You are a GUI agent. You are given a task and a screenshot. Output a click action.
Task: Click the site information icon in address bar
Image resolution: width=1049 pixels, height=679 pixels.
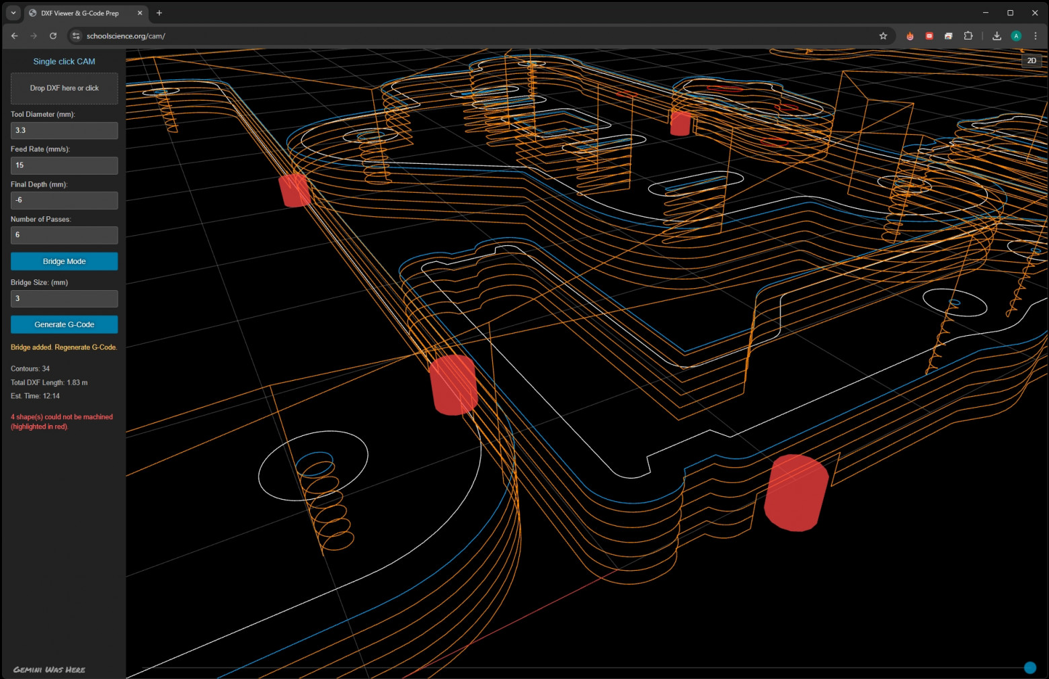tap(76, 36)
